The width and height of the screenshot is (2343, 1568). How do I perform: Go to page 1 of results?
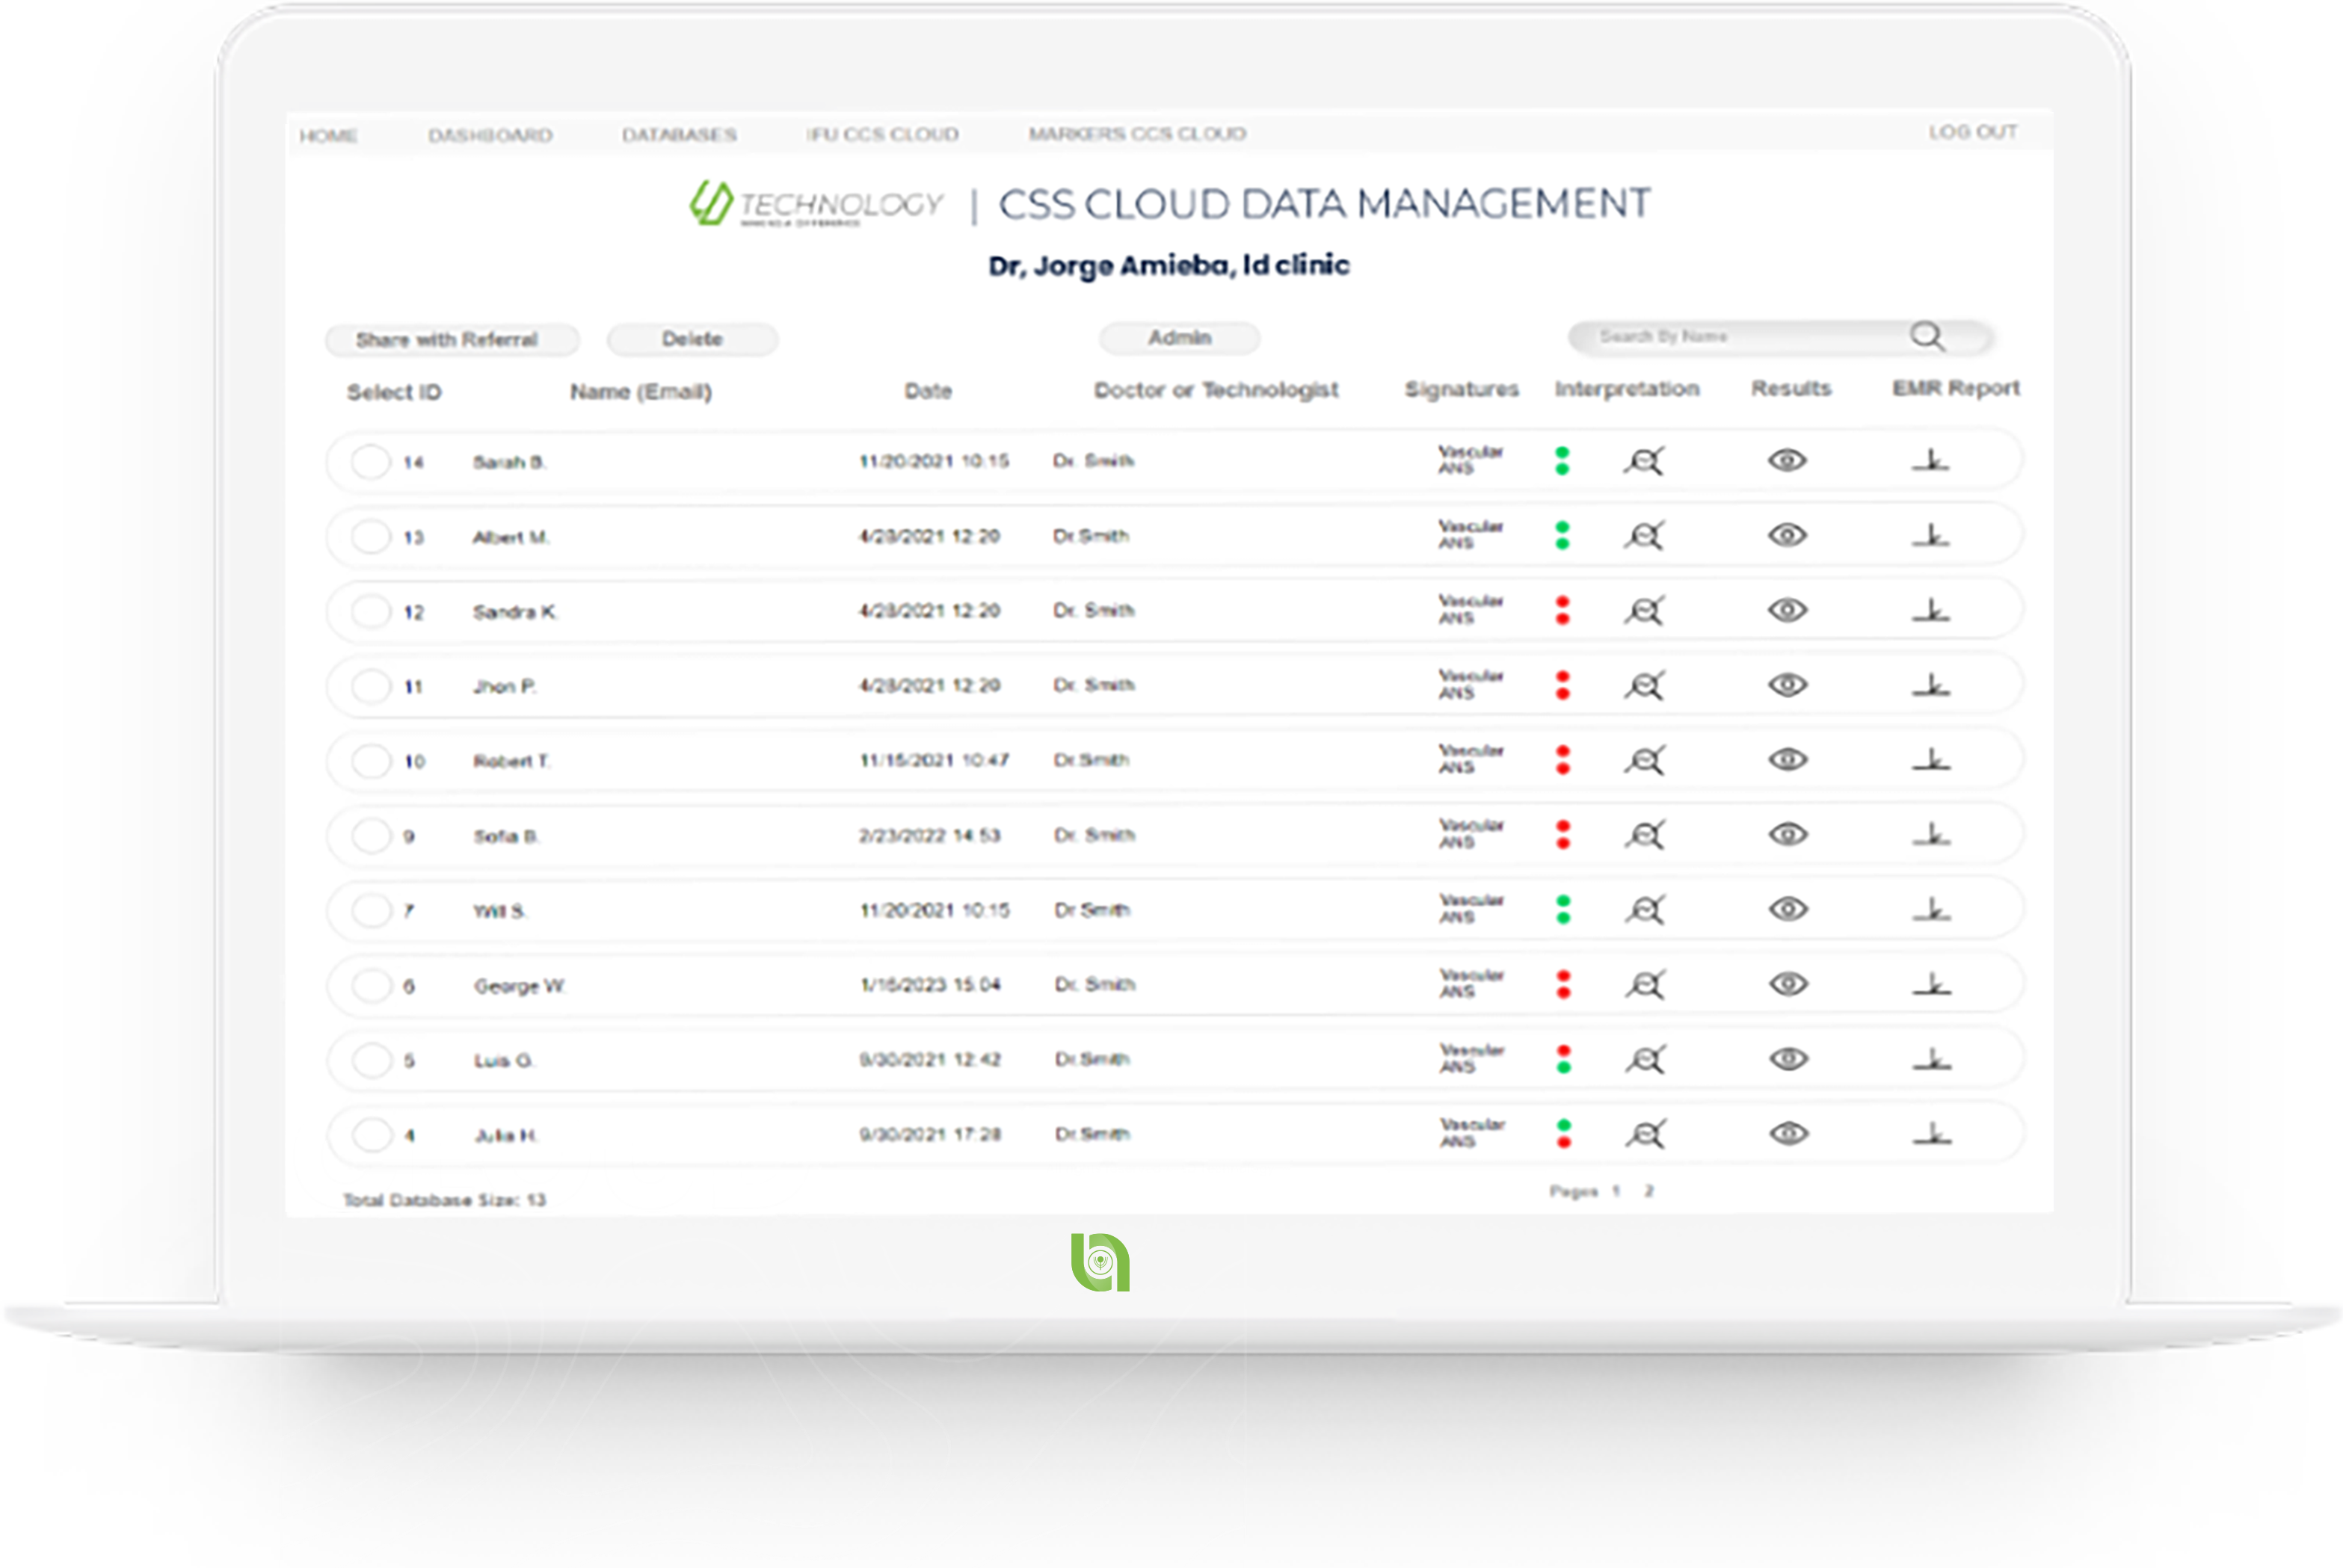tap(1616, 1191)
